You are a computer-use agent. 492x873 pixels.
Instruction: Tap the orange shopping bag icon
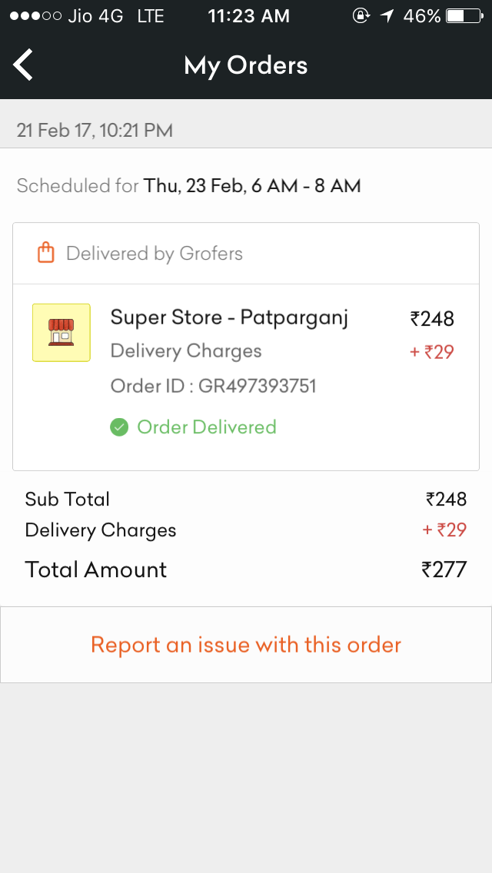tap(45, 253)
